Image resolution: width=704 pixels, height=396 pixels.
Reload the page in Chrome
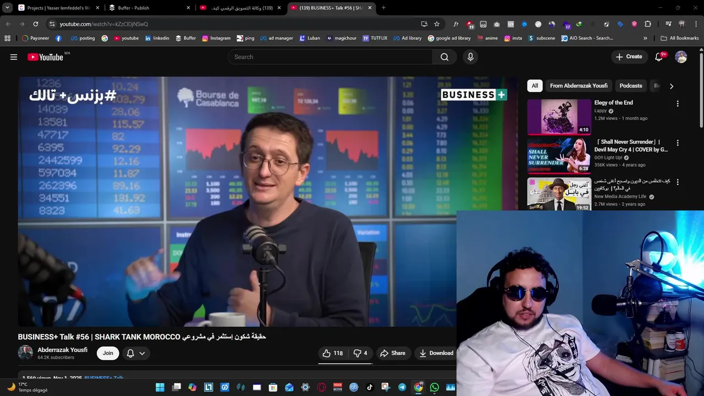point(36,24)
